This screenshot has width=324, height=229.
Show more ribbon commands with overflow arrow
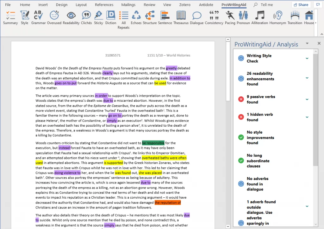coord(315,23)
